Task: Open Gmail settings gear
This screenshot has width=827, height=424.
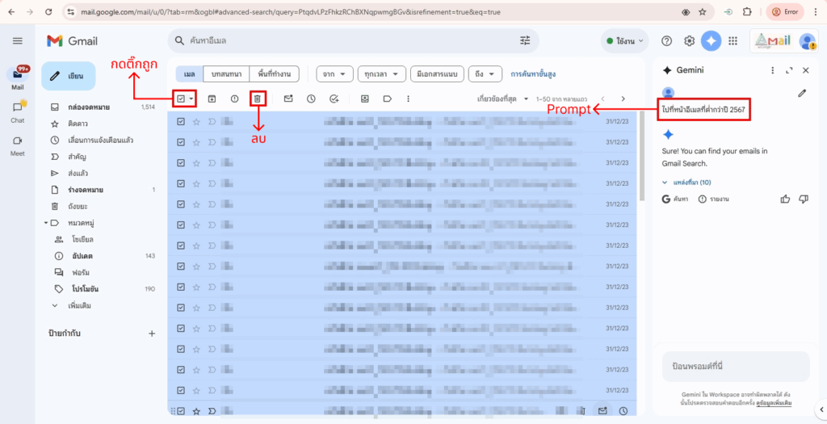Action: 689,40
